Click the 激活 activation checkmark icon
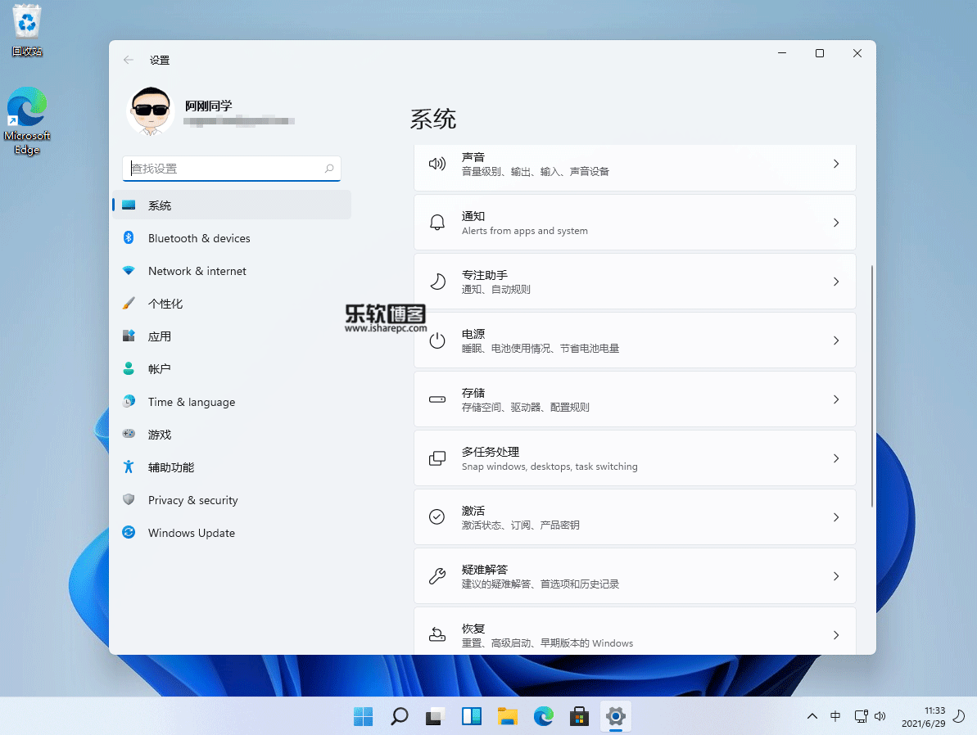Viewport: 977px width, 735px height. 436,516
